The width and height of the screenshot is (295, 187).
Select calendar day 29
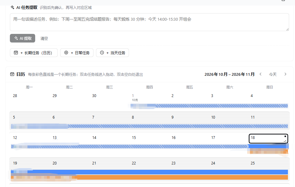(x=55, y=96)
